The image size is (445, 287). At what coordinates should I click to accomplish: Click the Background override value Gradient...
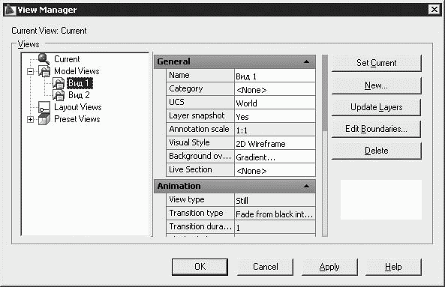pyautogui.click(x=275, y=157)
